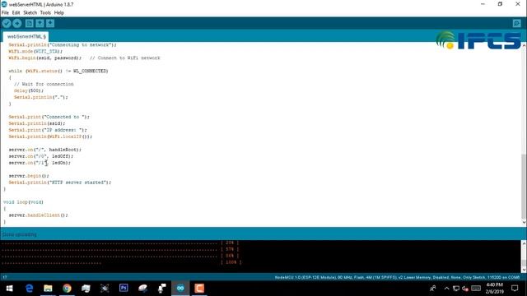Click the 100% upload progress console line

[121, 262]
